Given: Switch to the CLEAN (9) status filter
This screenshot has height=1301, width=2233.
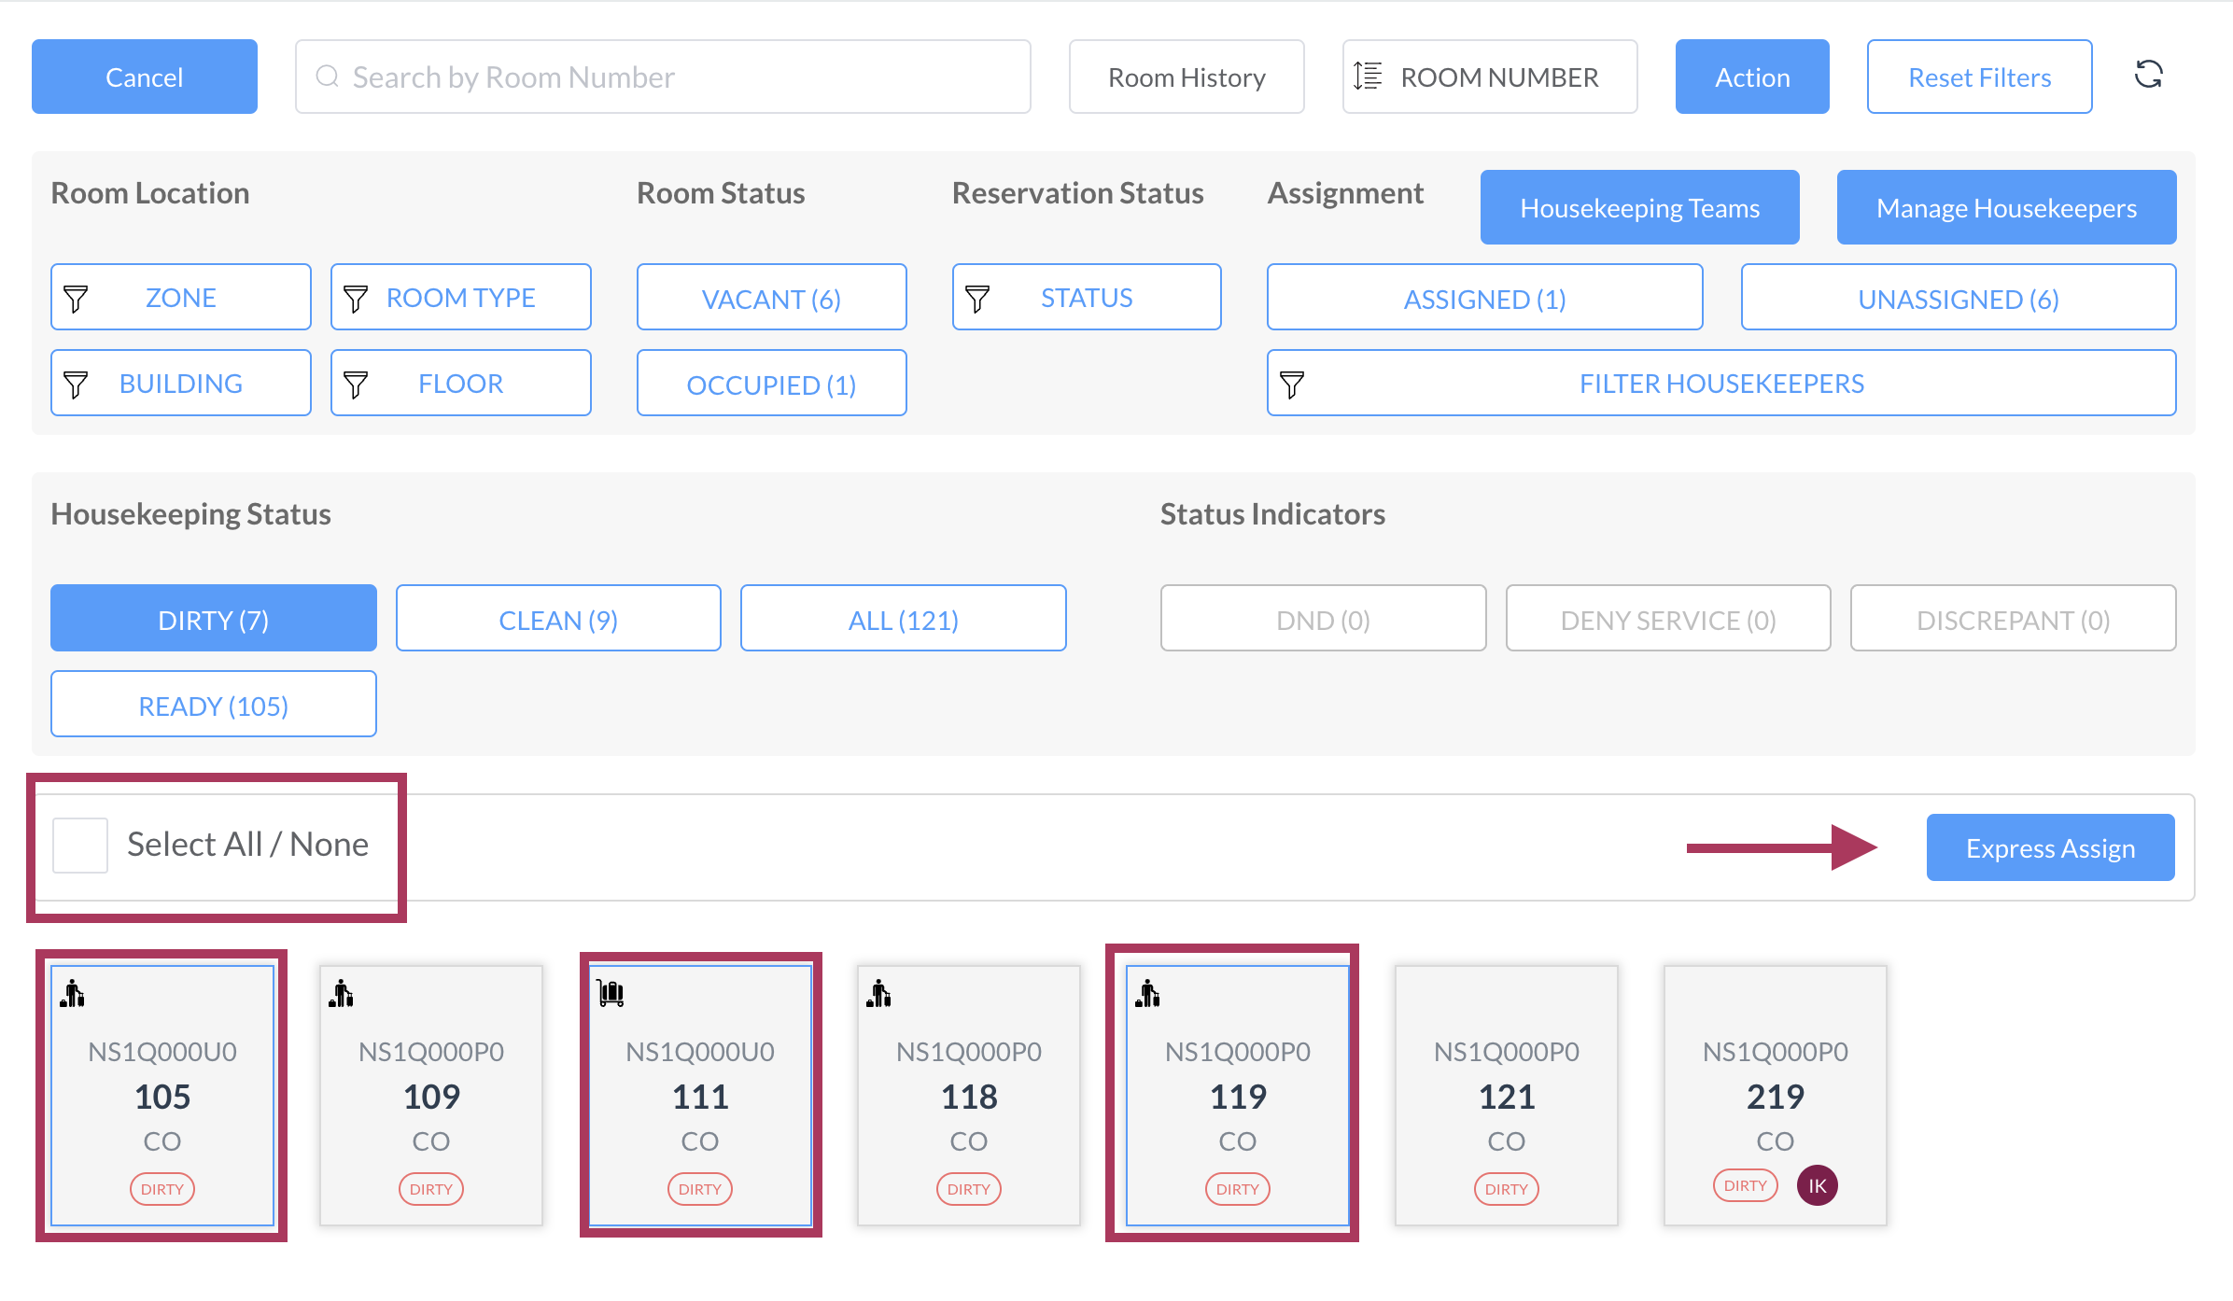Looking at the screenshot, I should click(557, 619).
